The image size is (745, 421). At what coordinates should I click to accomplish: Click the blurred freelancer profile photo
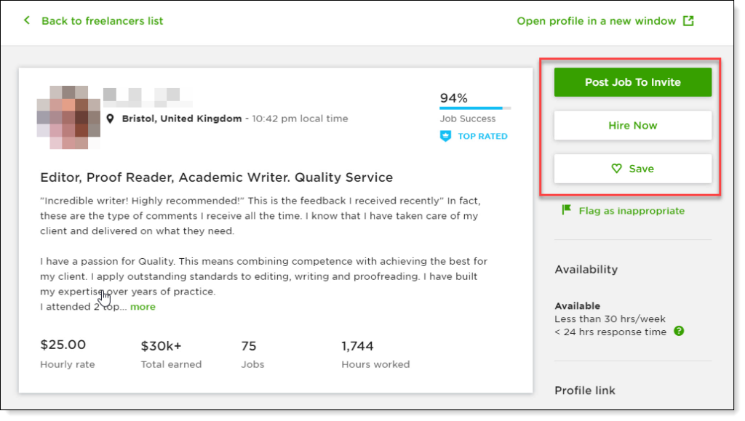click(68, 118)
